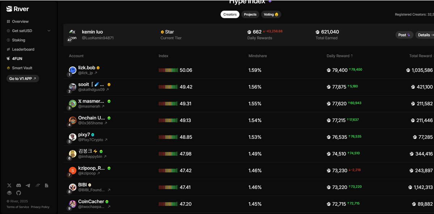Click the triple-slash icon beside Telegram

[x=37, y=185]
